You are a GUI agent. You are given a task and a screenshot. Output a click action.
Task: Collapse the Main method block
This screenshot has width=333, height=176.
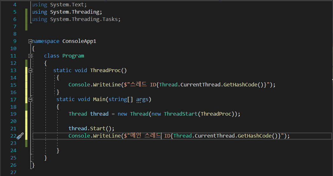pos(30,100)
